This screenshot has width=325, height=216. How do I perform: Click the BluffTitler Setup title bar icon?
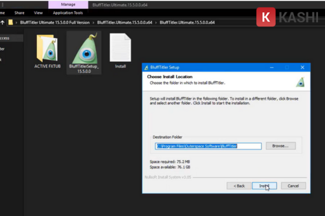click(x=146, y=67)
